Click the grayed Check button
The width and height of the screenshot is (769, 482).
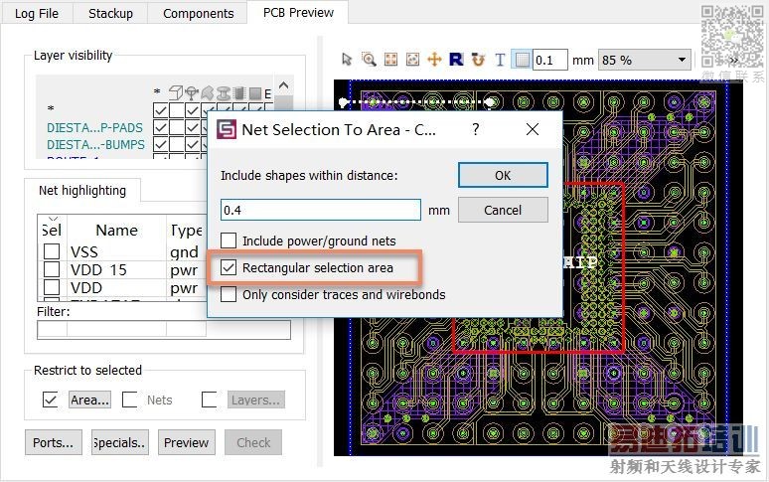click(253, 442)
